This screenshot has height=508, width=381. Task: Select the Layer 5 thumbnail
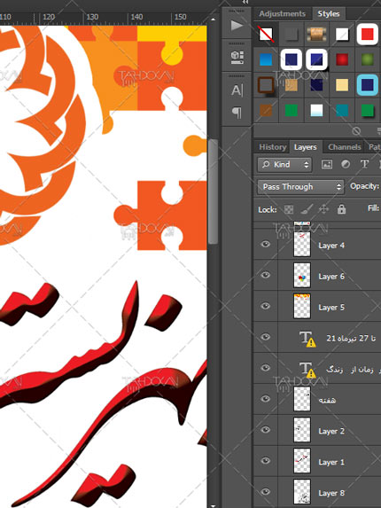[x=301, y=306]
